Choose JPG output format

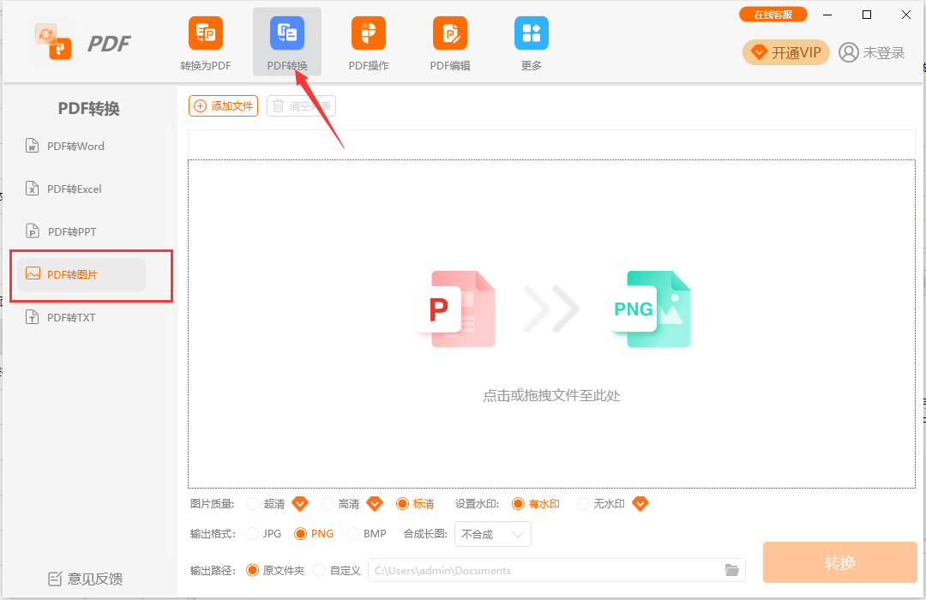[252, 534]
